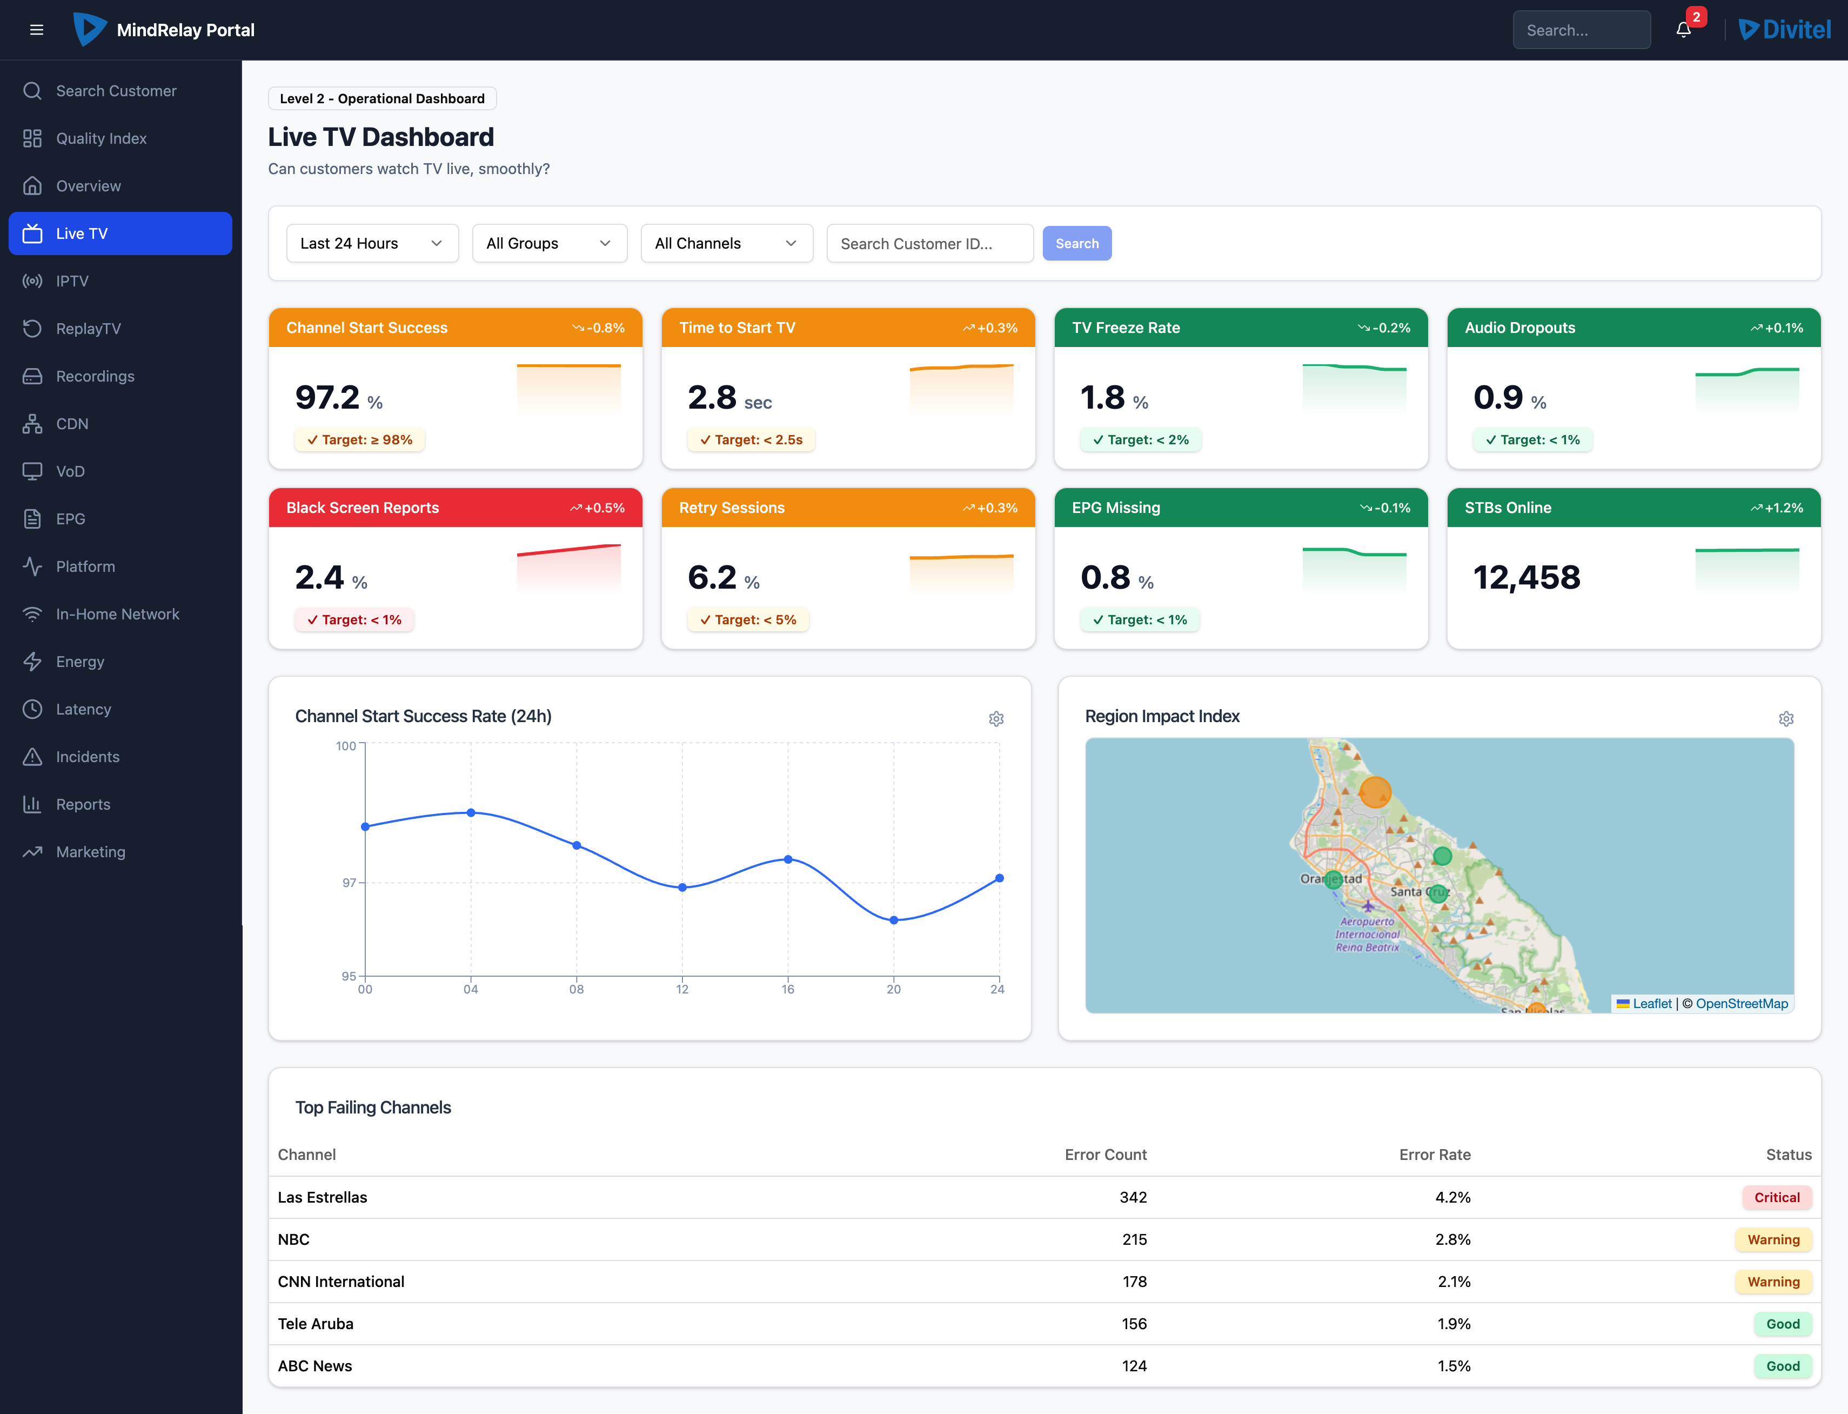The image size is (1848, 1414).
Task: Click the Energy lightning icon
Action: 32,662
